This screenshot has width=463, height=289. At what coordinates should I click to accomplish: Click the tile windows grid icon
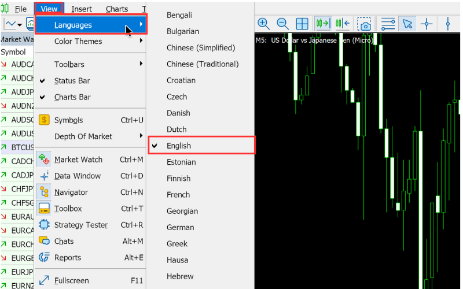(x=302, y=24)
